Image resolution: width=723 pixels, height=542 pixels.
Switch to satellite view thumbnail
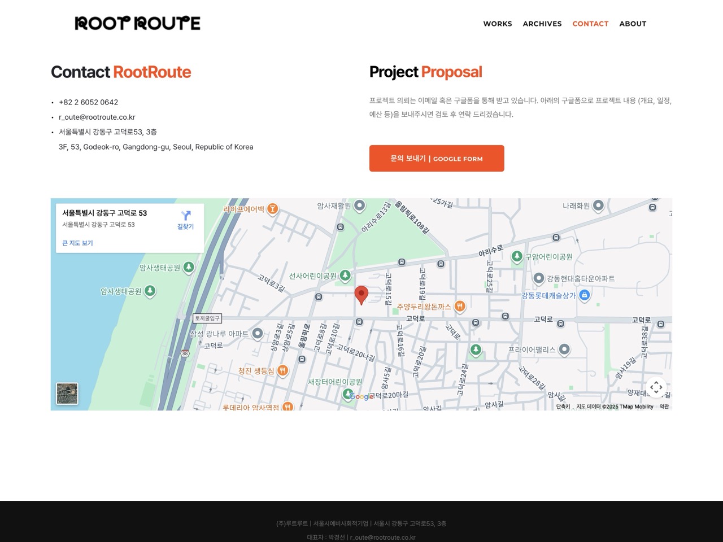(67, 394)
